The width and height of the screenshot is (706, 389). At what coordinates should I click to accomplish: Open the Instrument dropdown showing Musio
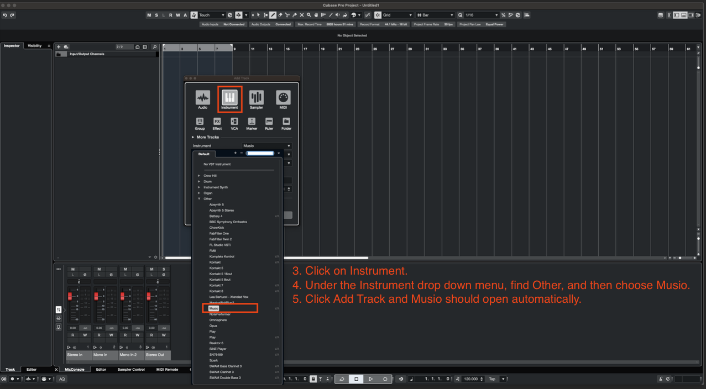(x=266, y=146)
